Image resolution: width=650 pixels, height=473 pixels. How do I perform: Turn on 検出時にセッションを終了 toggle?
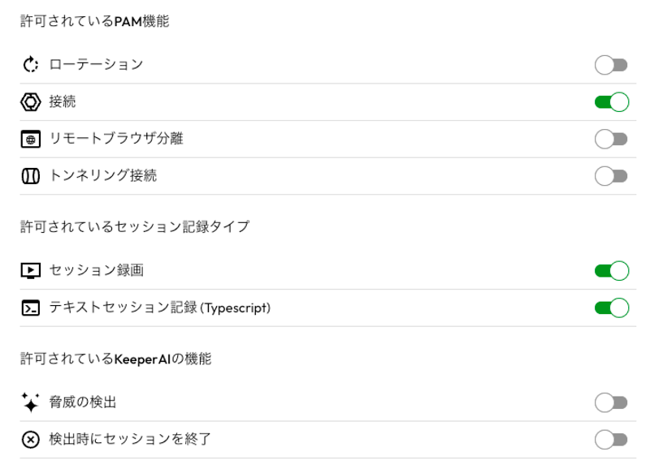pos(611,440)
